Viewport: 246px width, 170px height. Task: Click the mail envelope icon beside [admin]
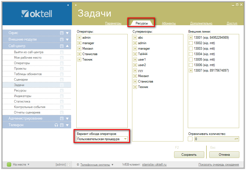pyautogui.click(x=68, y=165)
